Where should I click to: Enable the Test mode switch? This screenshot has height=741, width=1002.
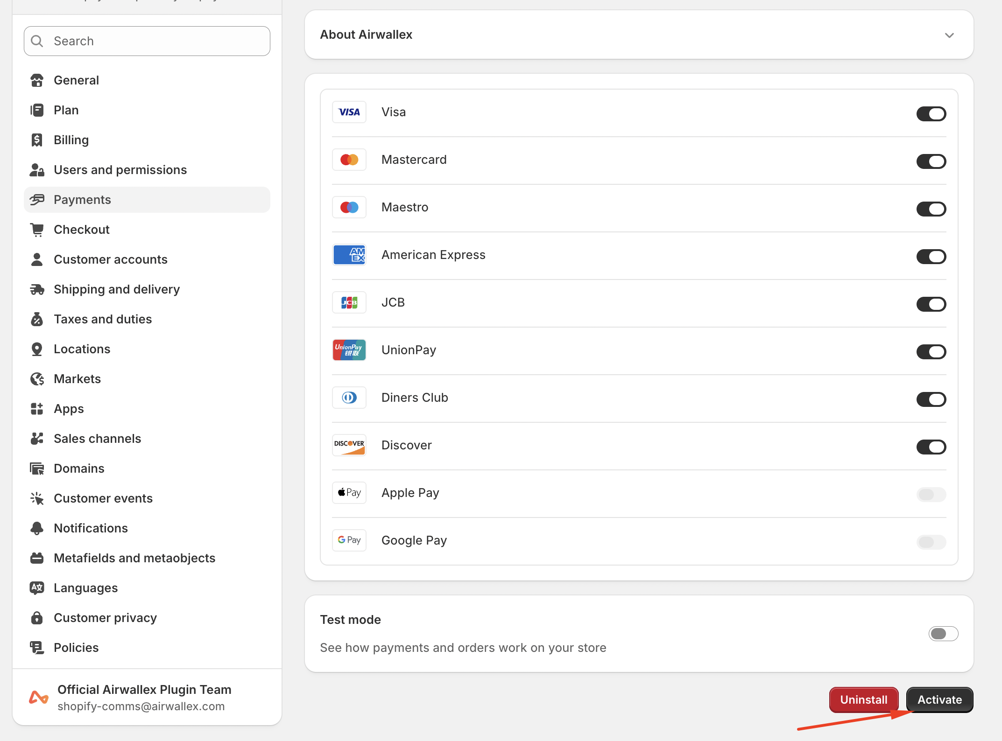[943, 633]
